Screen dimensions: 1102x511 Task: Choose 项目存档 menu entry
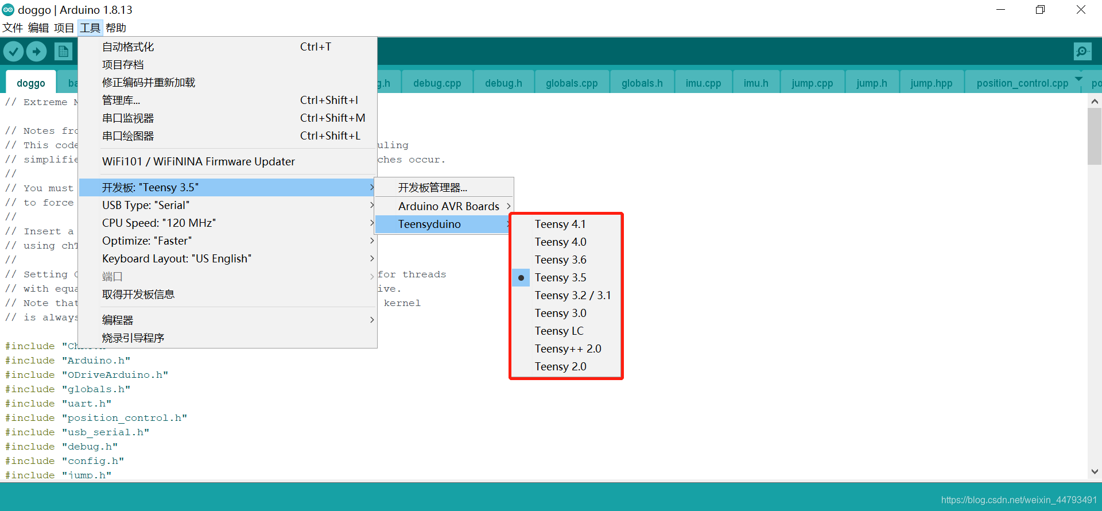tap(228, 64)
